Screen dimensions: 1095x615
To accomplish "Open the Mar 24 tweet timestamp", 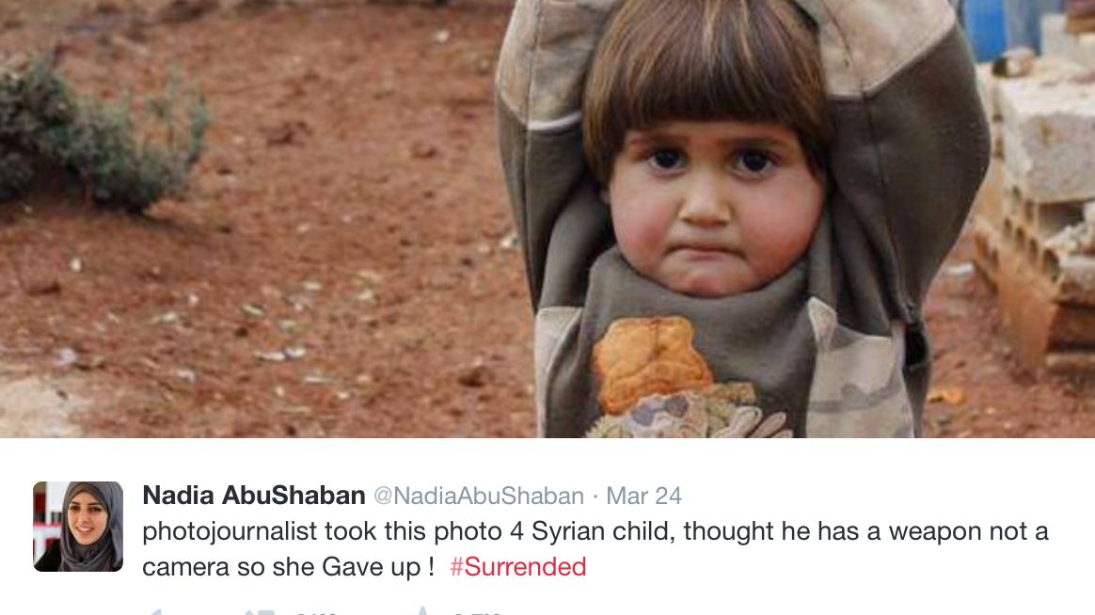I will [x=643, y=496].
